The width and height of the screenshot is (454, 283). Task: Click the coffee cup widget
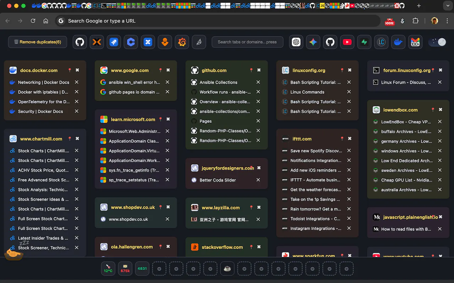[x=227, y=269]
